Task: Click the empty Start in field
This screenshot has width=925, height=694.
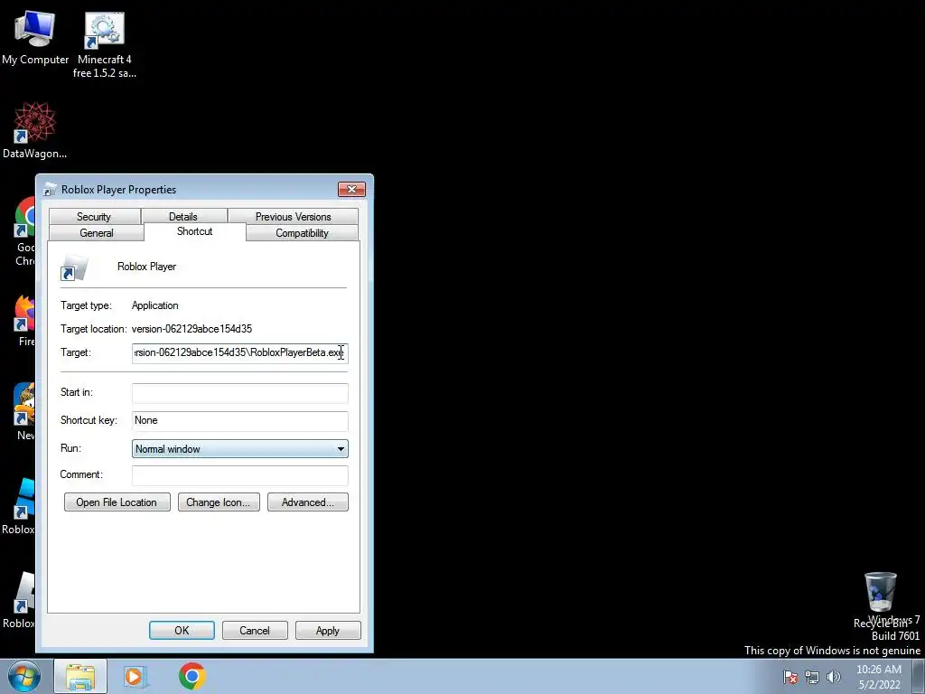Action: click(x=239, y=393)
